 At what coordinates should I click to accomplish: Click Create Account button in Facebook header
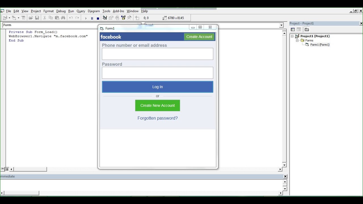pos(199,37)
